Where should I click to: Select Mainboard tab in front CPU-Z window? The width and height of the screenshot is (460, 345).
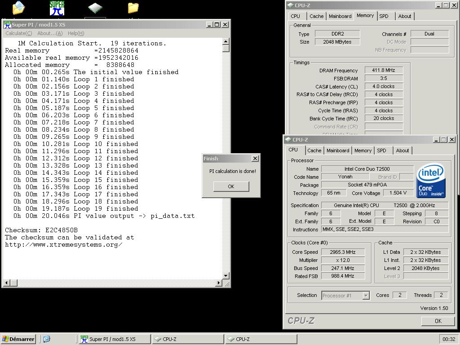tap(338, 150)
